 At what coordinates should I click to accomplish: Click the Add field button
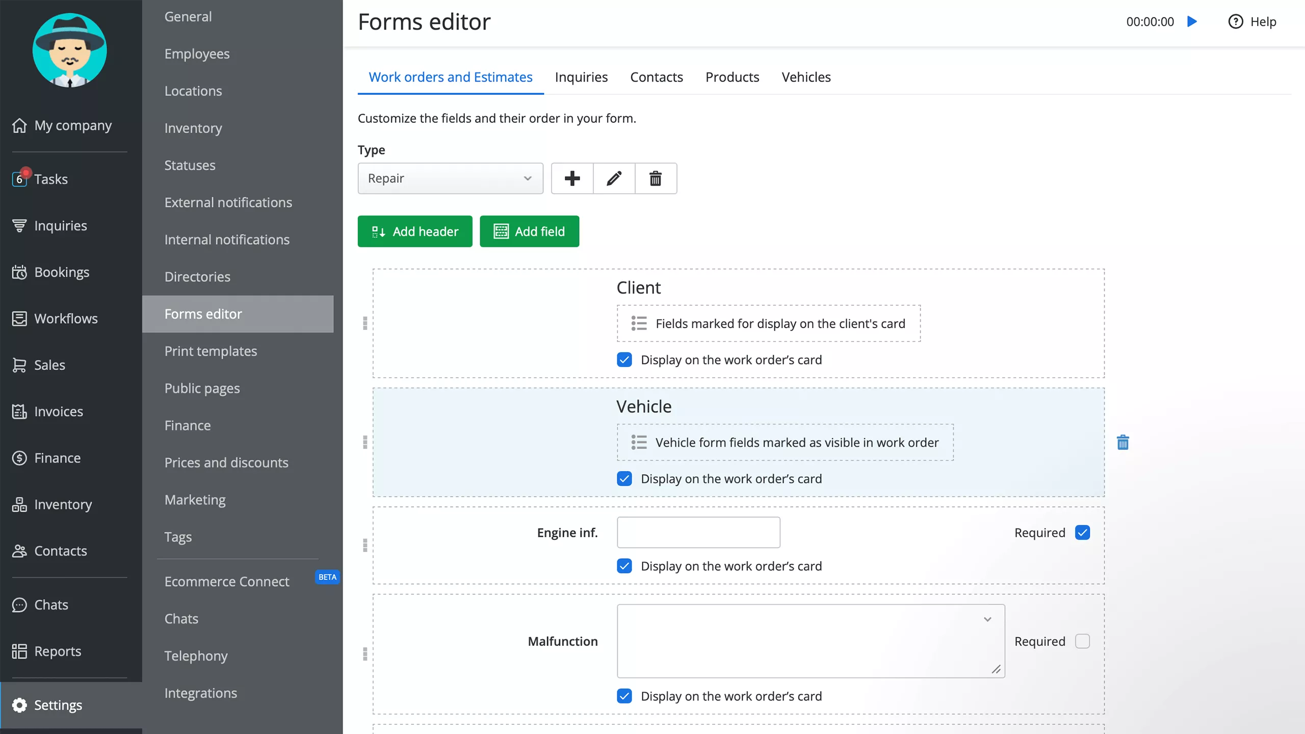click(529, 231)
